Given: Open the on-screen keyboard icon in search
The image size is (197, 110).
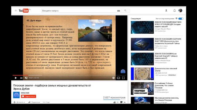Looking at the screenshot, I should [x=119, y=11].
